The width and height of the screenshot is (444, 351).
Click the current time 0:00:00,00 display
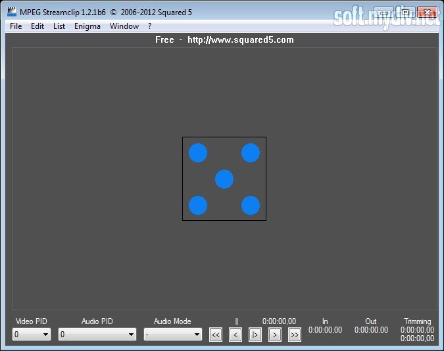pos(279,321)
